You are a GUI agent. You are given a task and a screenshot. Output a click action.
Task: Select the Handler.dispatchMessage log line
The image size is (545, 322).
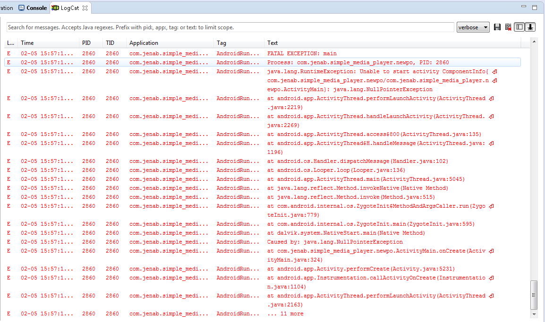point(263,161)
